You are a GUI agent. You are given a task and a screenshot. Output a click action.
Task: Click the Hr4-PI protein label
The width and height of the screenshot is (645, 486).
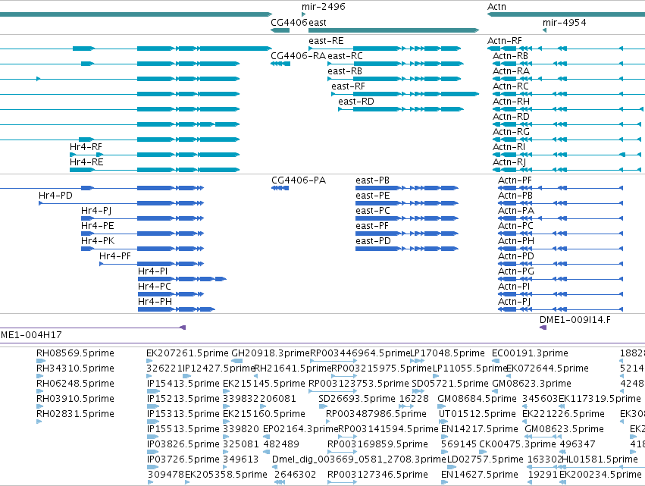click(x=152, y=272)
